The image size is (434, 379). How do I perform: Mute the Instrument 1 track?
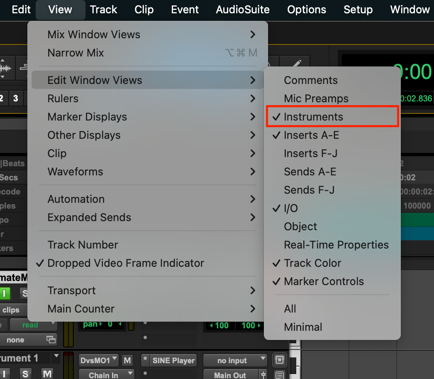(47, 374)
